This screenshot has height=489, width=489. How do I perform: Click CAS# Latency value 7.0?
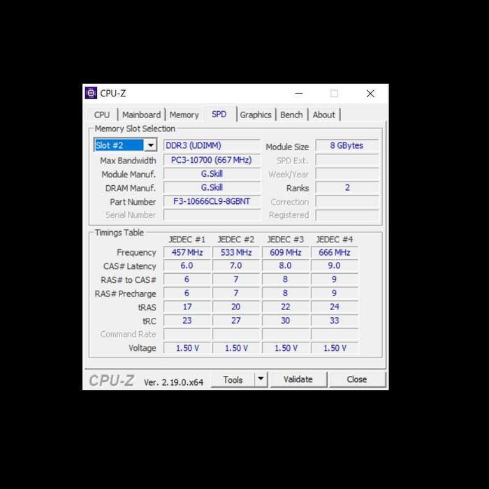click(236, 265)
